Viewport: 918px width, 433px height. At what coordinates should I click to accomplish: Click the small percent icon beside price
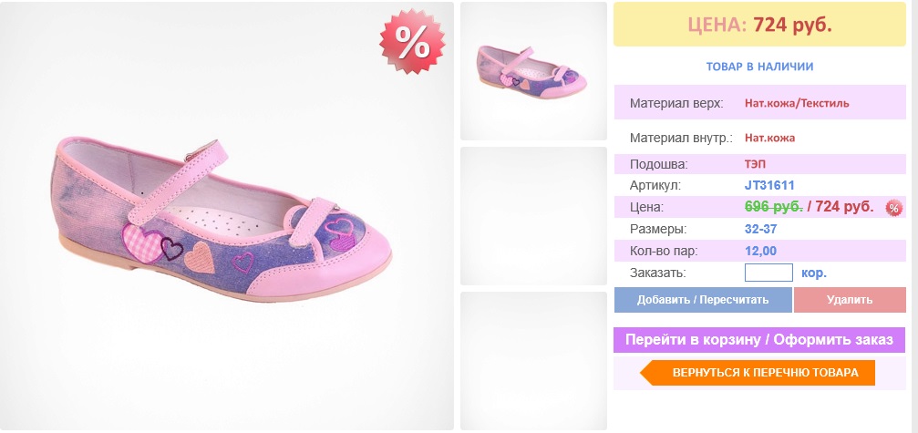pos(893,207)
